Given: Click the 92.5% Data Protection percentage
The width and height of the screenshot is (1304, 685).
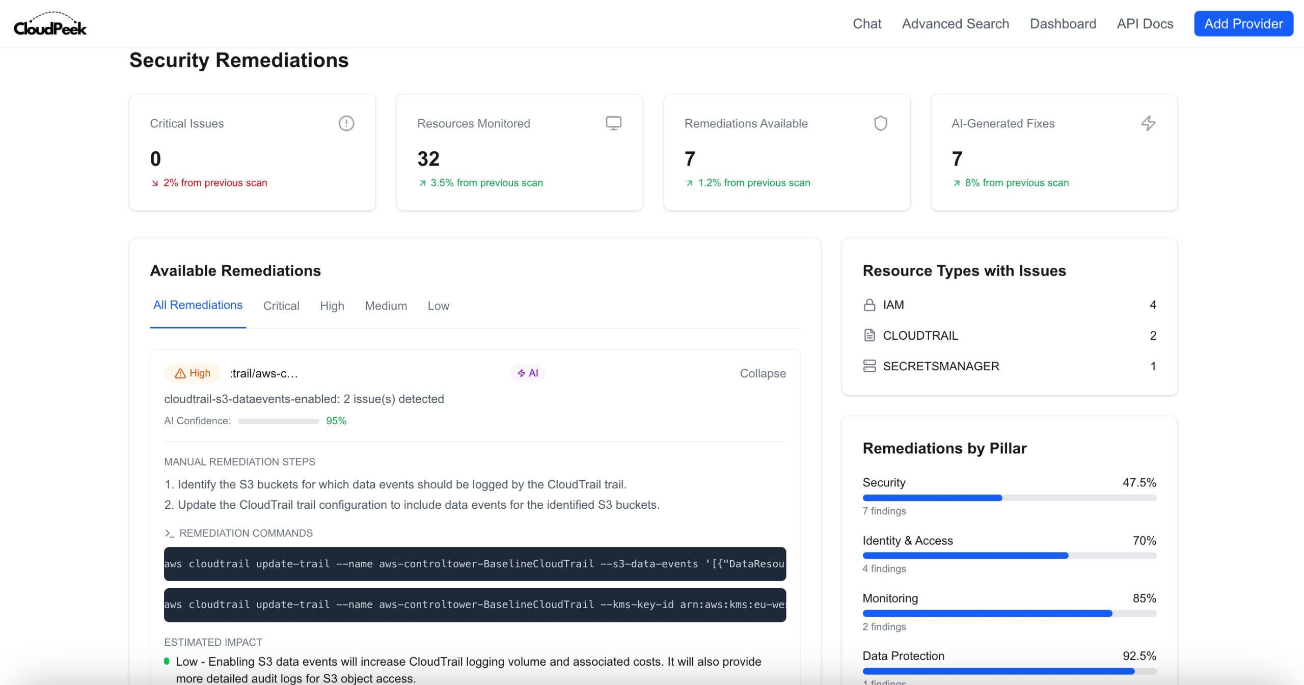Looking at the screenshot, I should coord(1139,656).
